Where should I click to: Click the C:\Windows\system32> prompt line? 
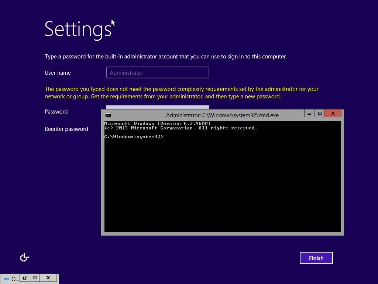click(x=134, y=137)
